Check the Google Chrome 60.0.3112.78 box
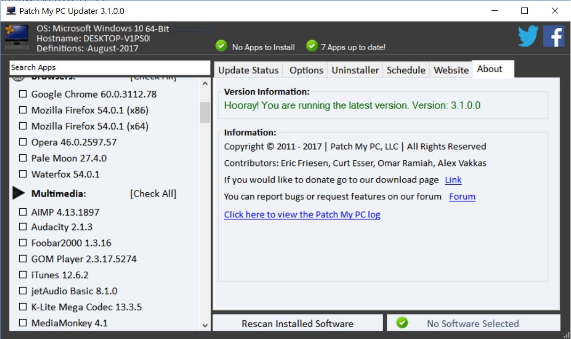 point(23,94)
